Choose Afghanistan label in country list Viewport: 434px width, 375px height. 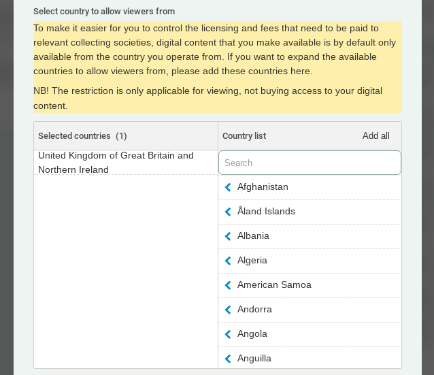click(x=263, y=187)
